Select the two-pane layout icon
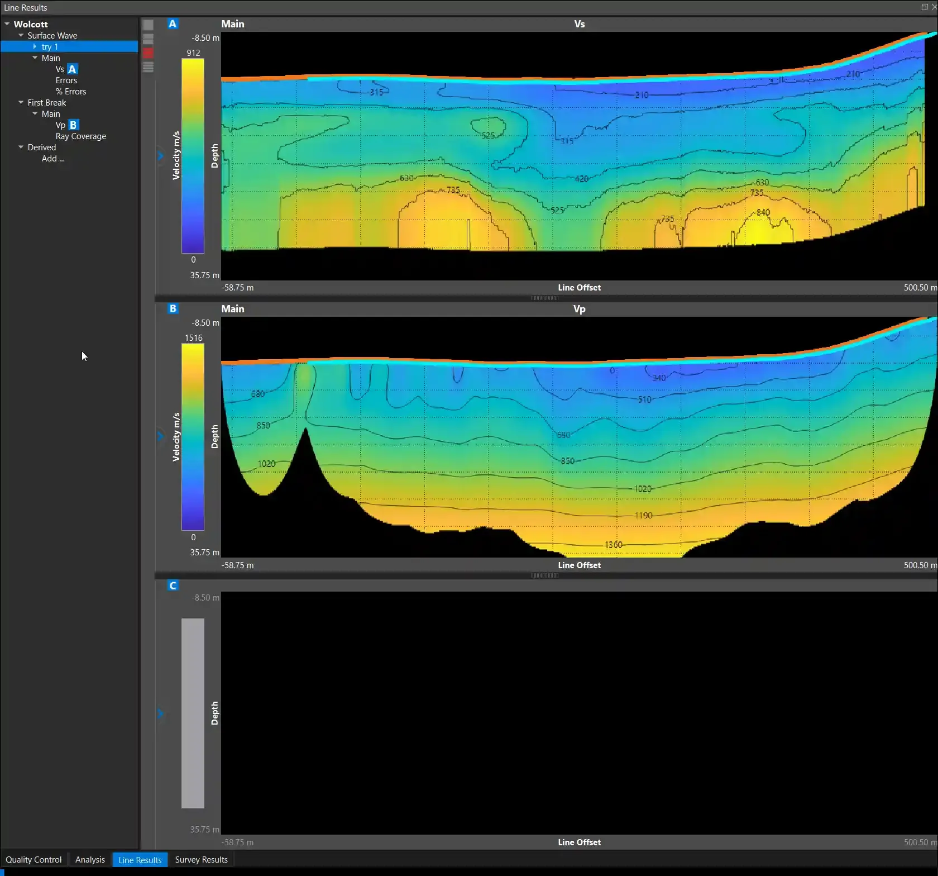This screenshot has height=876, width=938. (x=148, y=39)
